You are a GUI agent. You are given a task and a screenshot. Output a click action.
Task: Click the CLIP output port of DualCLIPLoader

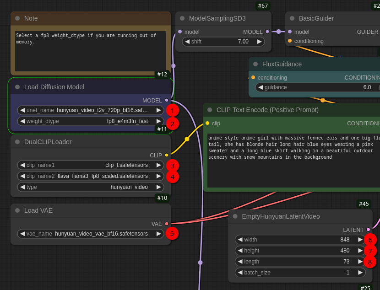pos(167,155)
